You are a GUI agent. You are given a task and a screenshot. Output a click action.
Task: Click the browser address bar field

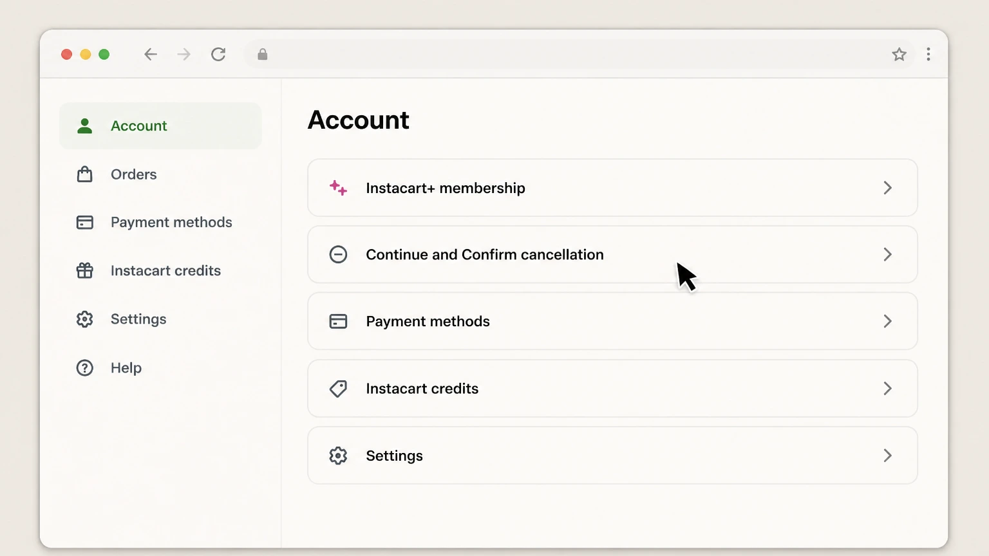(579, 54)
